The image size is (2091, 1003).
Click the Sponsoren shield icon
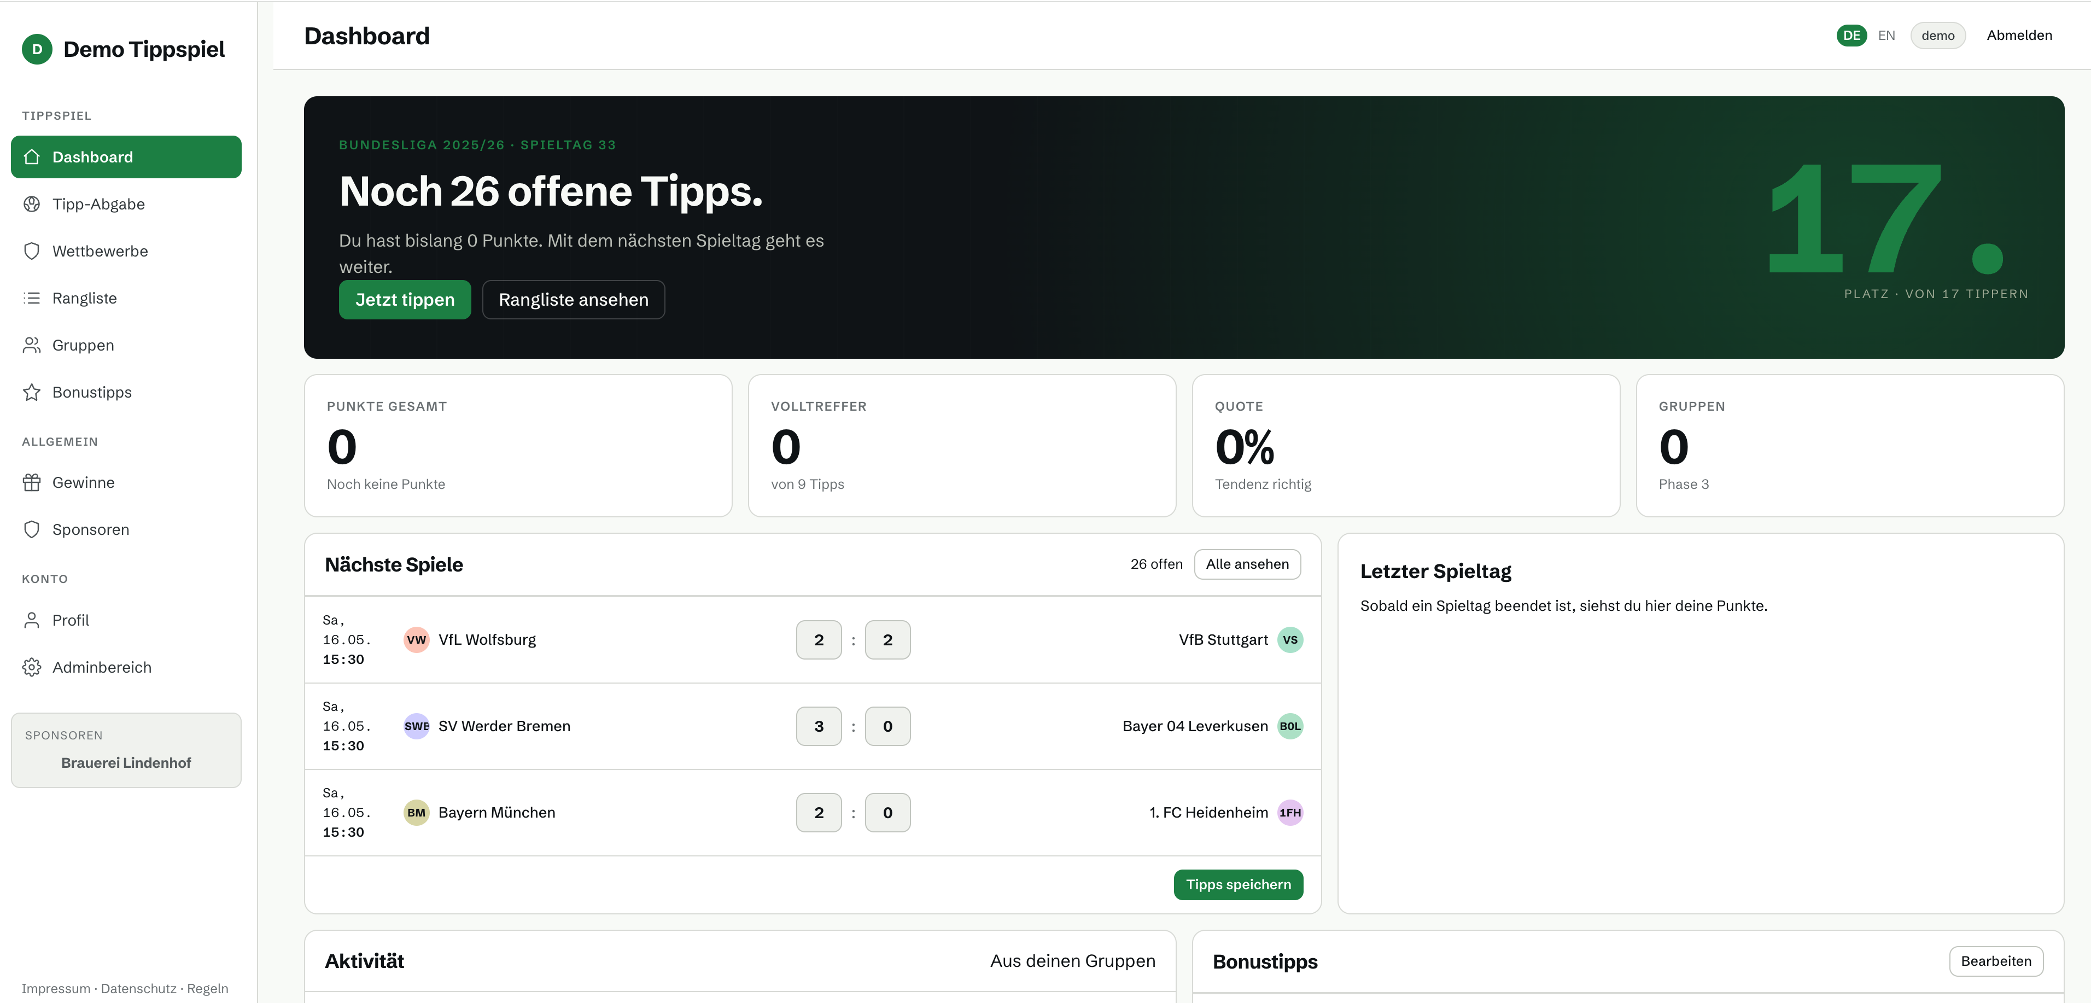pyautogui.click(x=32, y=529)
